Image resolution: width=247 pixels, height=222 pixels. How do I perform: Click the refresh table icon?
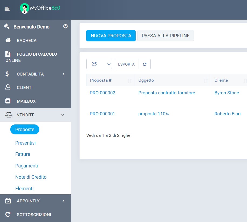pos(145,64)
